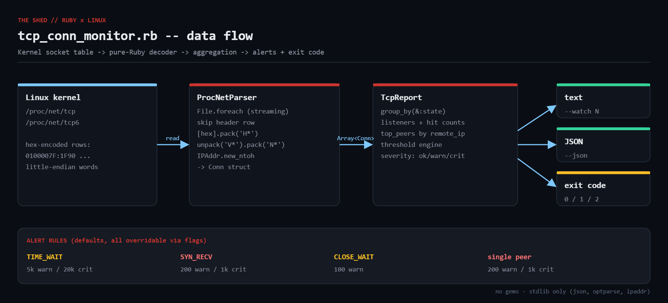Select the 'text' output box heading

573,98
